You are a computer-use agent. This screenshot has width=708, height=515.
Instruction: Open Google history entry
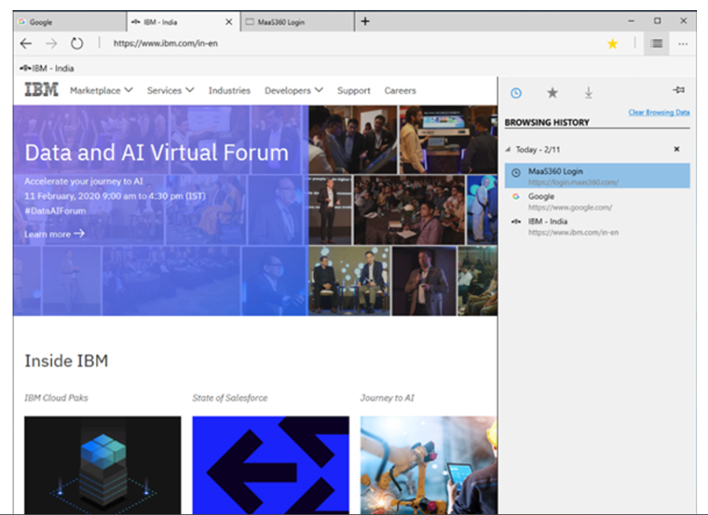(597, 201)
